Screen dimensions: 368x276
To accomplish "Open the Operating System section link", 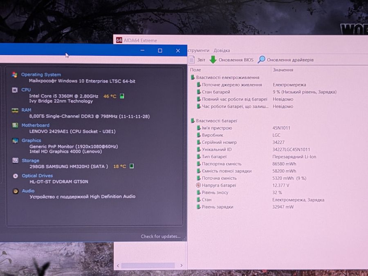I will pos(41,75).
